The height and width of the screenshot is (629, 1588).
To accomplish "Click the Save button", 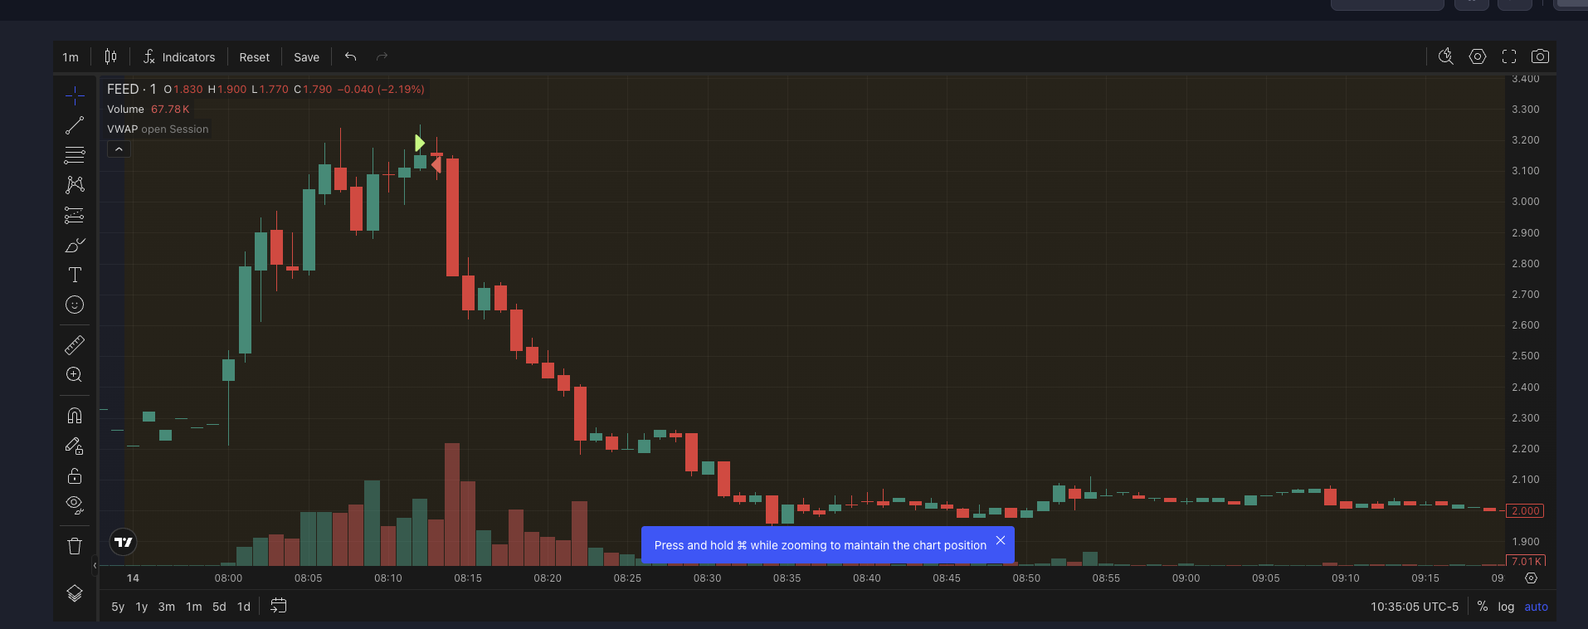I will tap(306, 57).
